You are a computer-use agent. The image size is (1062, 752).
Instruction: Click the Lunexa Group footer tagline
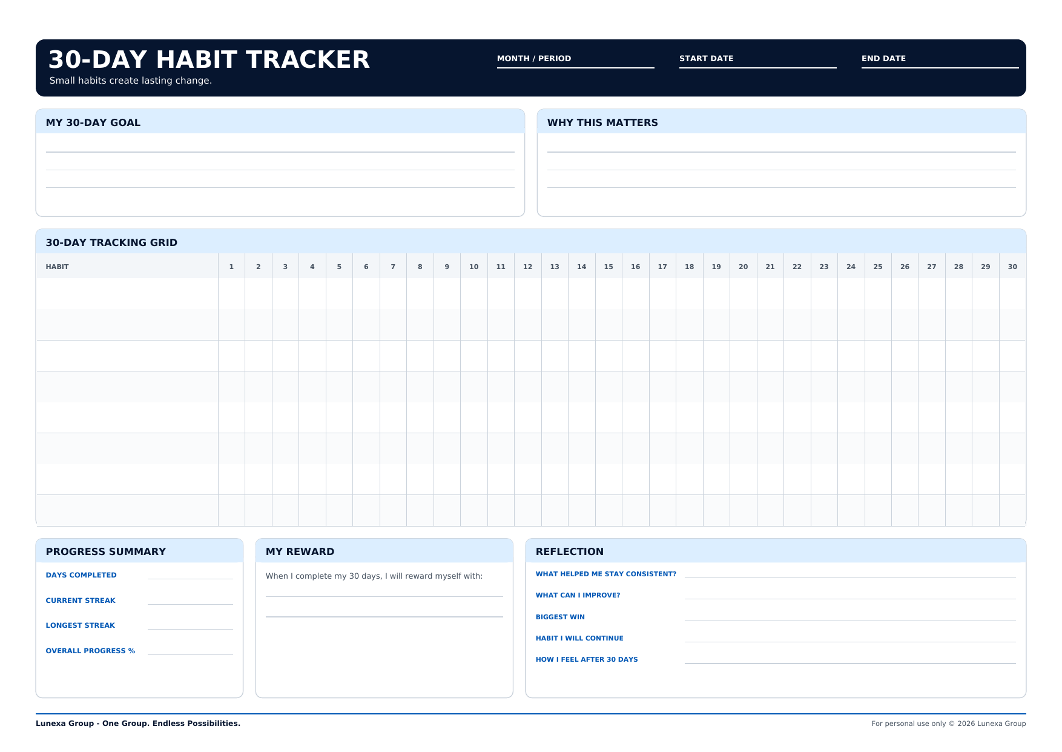138,724
